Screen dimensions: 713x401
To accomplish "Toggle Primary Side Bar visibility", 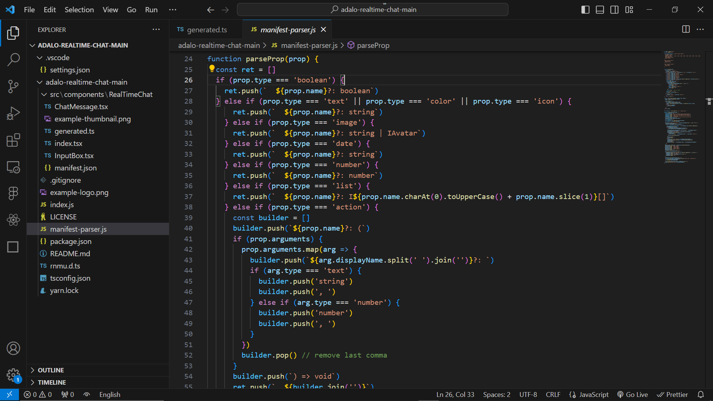I will (585, 10).
